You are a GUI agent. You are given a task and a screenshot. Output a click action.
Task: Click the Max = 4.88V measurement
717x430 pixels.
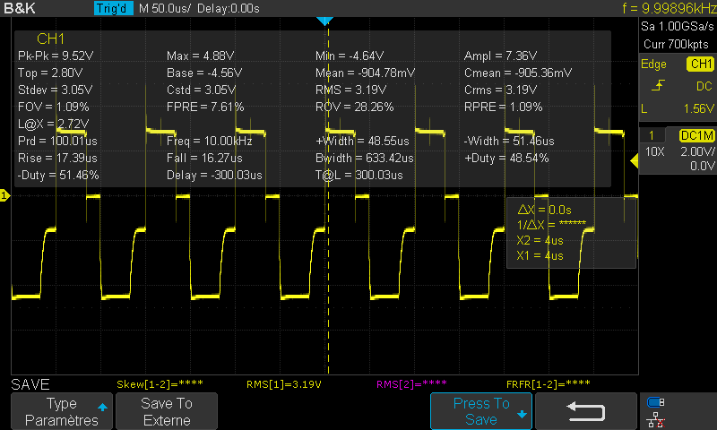200,56
